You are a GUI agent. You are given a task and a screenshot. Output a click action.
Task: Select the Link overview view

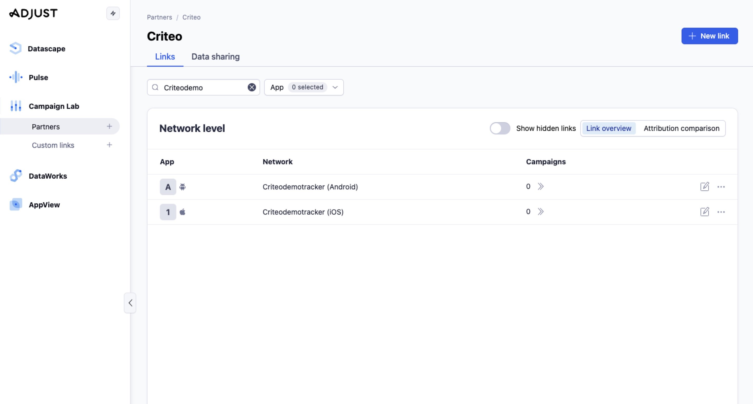(x=609, y=128)
